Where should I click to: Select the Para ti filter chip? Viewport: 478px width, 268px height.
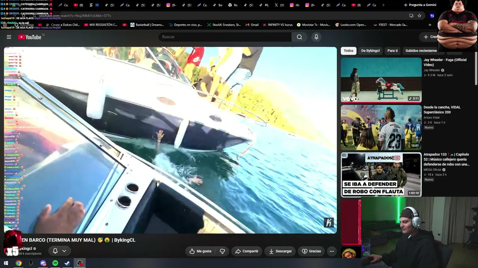pyautogui.click(x=392, y=51)
